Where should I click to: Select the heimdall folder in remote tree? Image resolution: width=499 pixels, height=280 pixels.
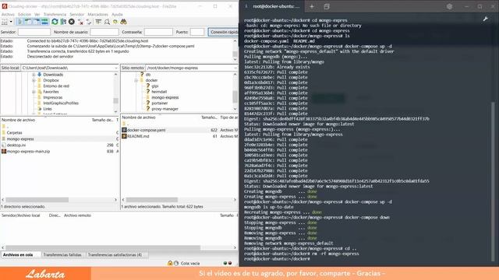(159, 92)
